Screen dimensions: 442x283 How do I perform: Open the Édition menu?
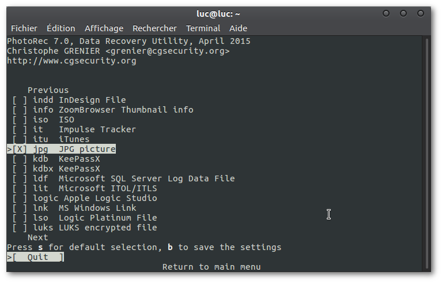[61, 28]
